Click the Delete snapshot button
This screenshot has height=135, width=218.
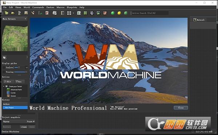(x=32, y=127)
